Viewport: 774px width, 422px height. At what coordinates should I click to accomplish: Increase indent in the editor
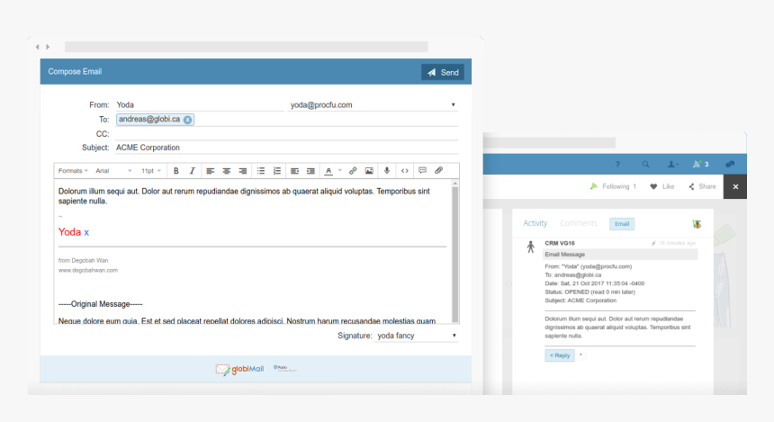pos(310,171)
